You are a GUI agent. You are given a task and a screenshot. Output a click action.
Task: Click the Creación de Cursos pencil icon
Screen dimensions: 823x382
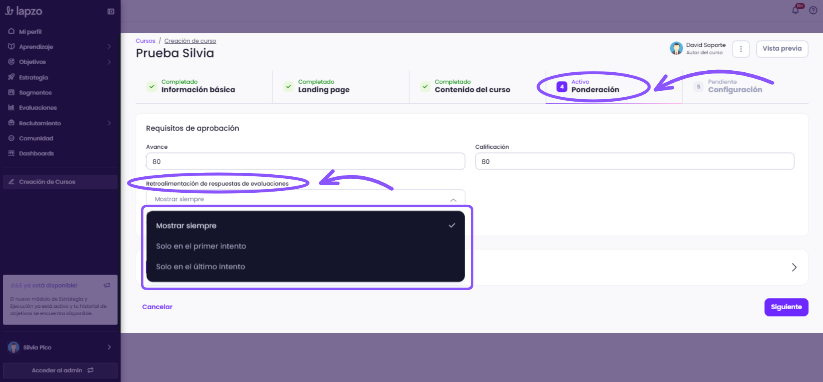(11, 182)
